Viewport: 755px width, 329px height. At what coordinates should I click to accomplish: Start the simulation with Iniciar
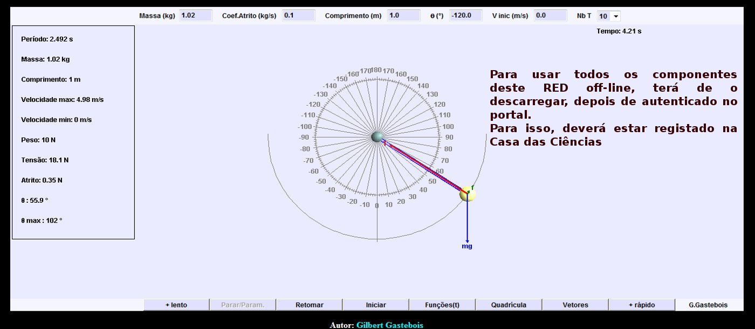tap(376, 305)
